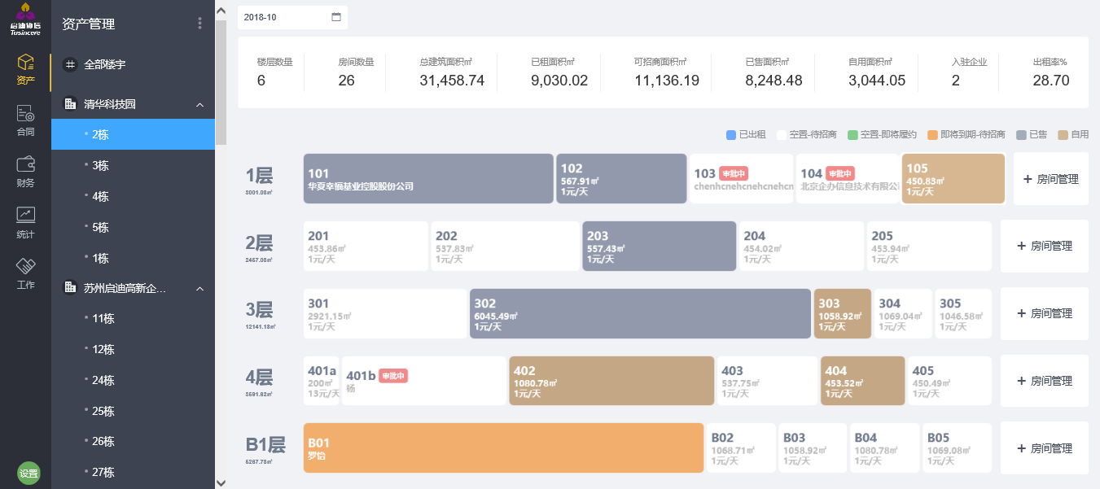
Task: Open vacant room 201 card
Action: coord(366,246)
